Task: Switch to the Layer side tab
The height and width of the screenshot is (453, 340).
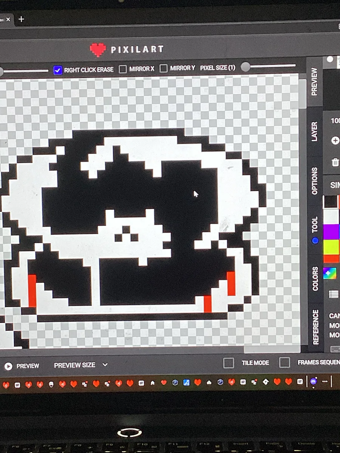Action: click(314, 132)
